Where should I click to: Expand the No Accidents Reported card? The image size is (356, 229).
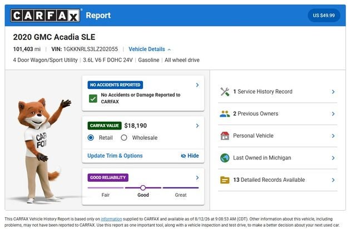coord(197,85)
